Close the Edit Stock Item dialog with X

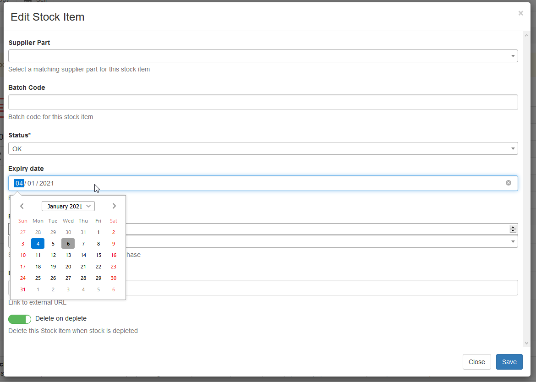520,13
